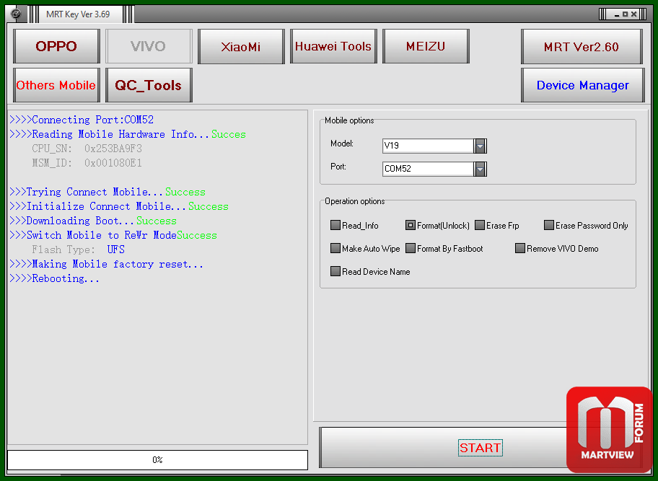Open Device Manager
The image size is (658, 481).
coord(582,85)
